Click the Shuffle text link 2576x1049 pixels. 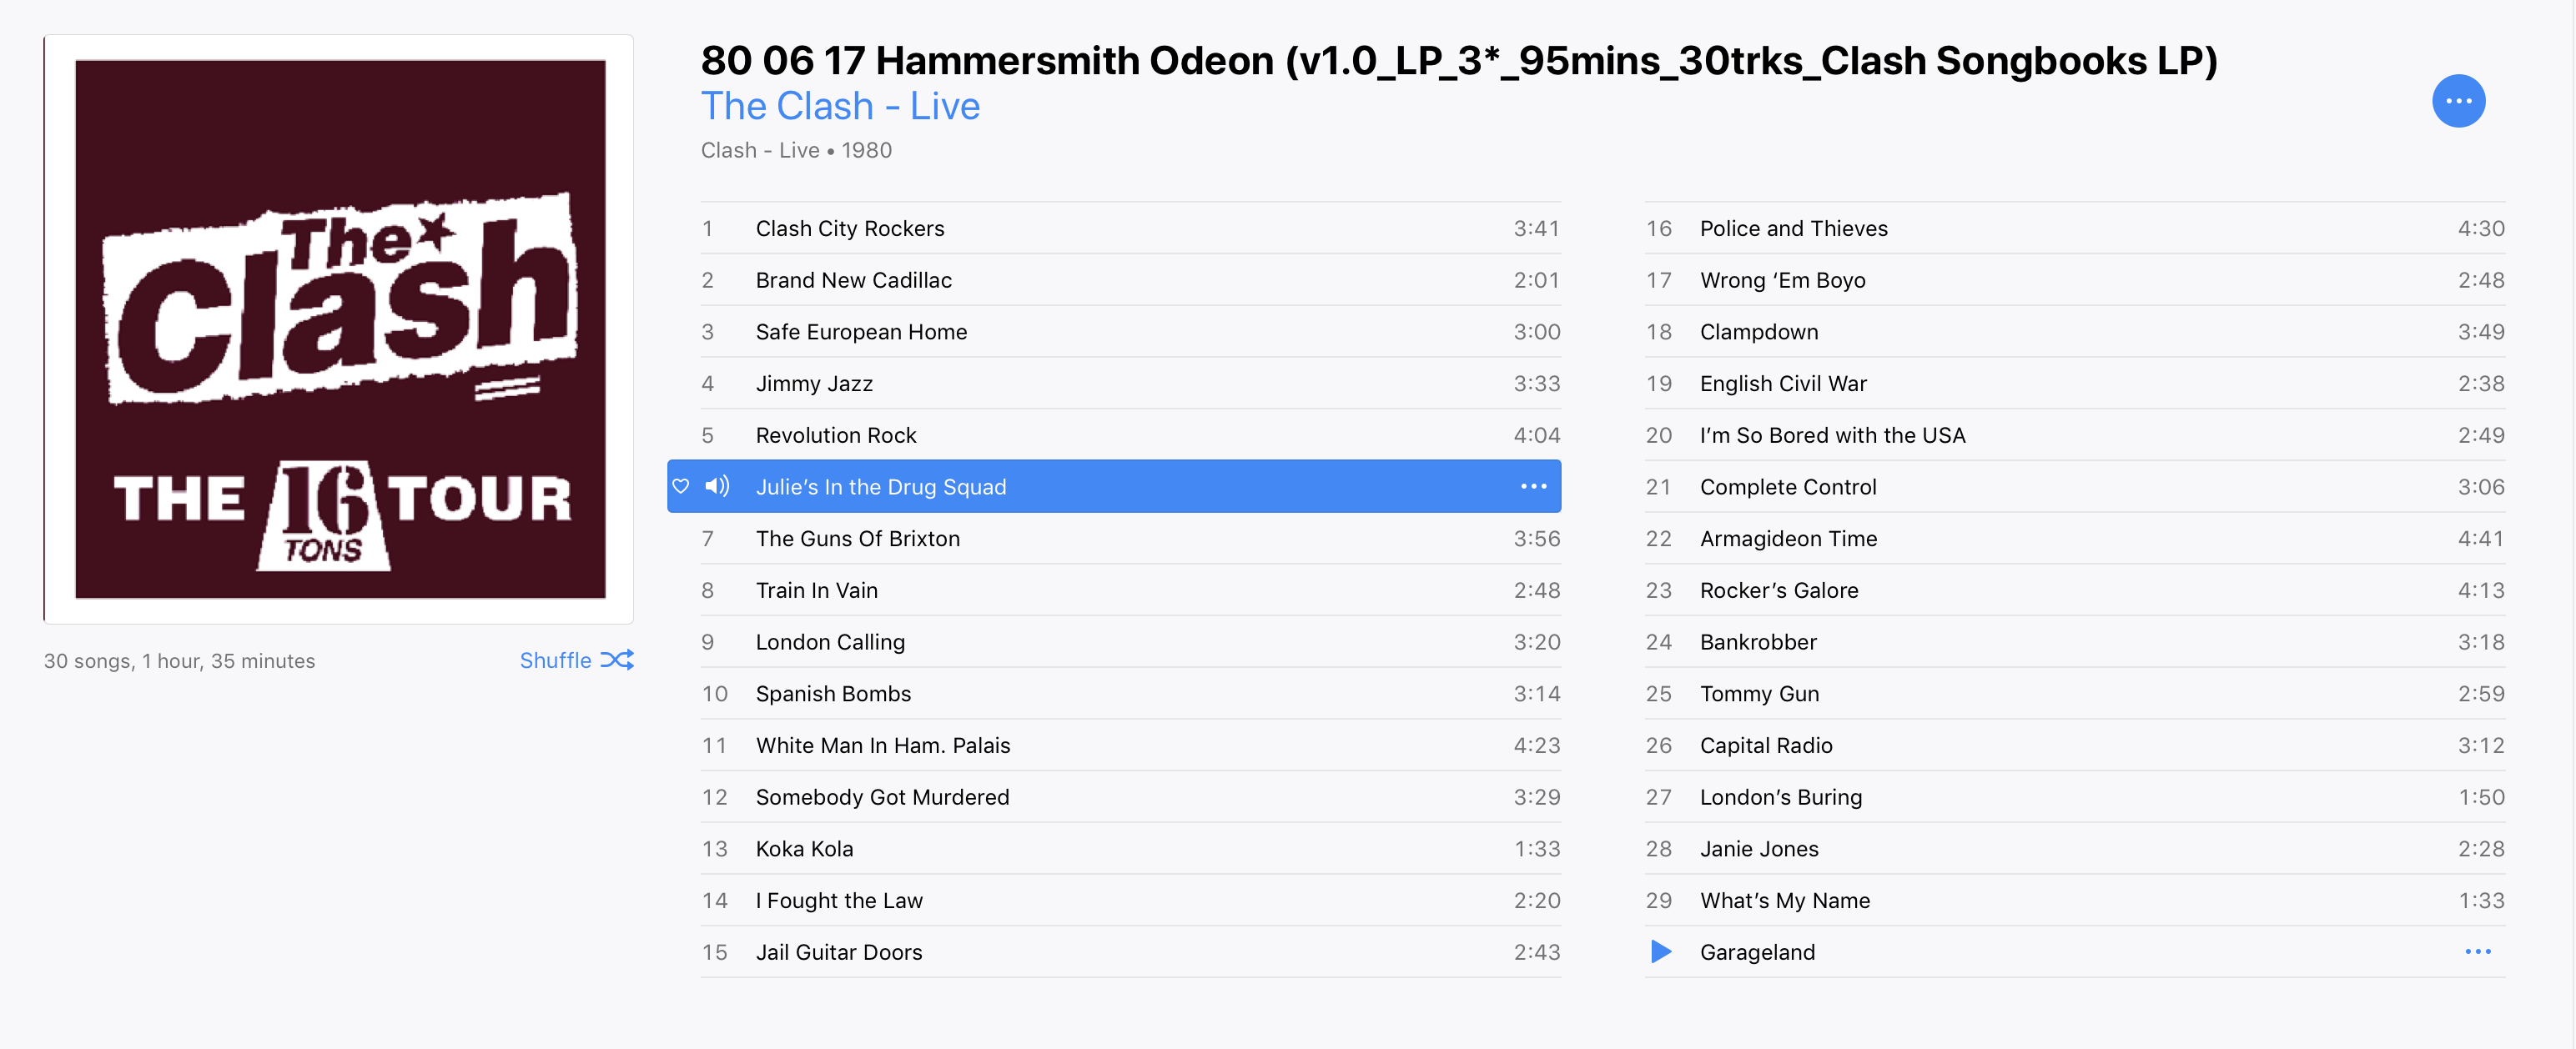[x=555, y=660]
